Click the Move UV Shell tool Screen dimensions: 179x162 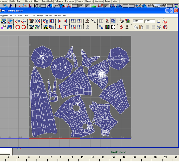click(10, 21)
